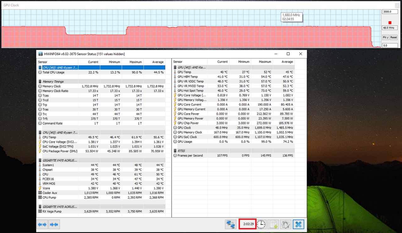Click Sensor column header above CPU sensors

pos(57,62)
